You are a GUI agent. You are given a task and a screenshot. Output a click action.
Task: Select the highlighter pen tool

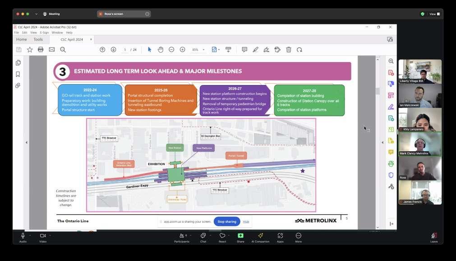coord(255,49)
